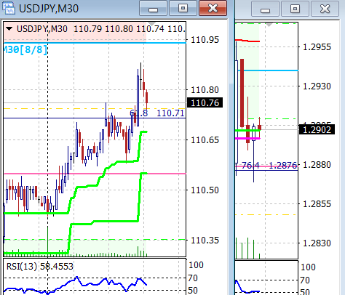Minimize the USDJPY,M30 chart window
This screenshot has height=295, width=345.
click(x=154, y=8)
